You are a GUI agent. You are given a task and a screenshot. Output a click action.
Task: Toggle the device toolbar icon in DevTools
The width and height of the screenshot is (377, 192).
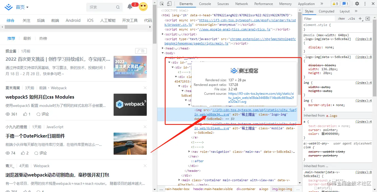click(x=169, y=4)
